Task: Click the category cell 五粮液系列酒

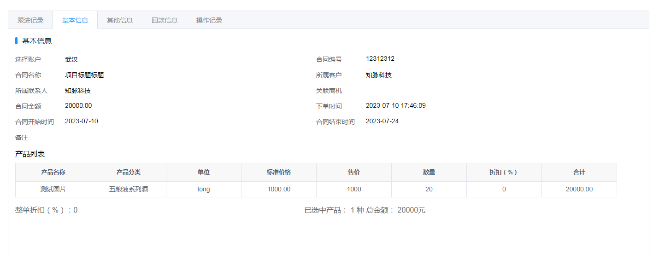Action: (x=129, y=189)
